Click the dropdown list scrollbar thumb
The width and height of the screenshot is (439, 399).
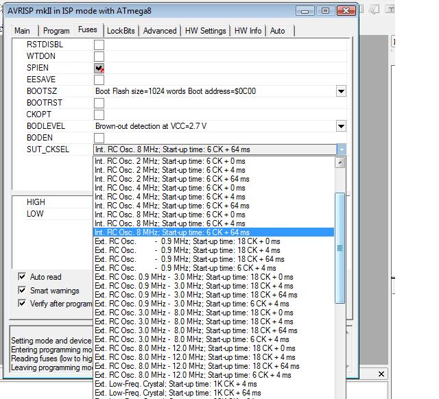click(x=340, y=248)
